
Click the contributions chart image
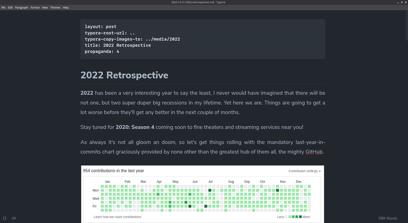(x=202, y=194)
